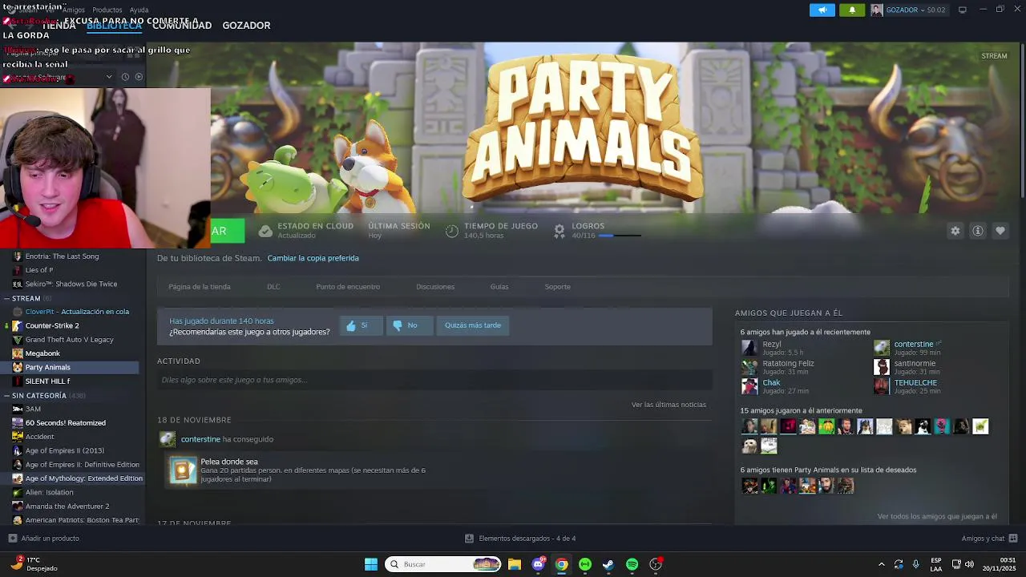Viewport: 1026px width, 577px height.
Task: Open the Página de la tienda tab
Action: [x=200, y=287]
